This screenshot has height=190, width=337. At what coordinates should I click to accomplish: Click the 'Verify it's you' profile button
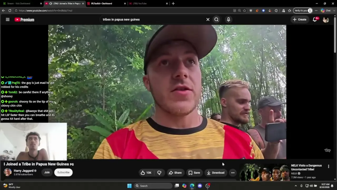click(x=303, y=11)
